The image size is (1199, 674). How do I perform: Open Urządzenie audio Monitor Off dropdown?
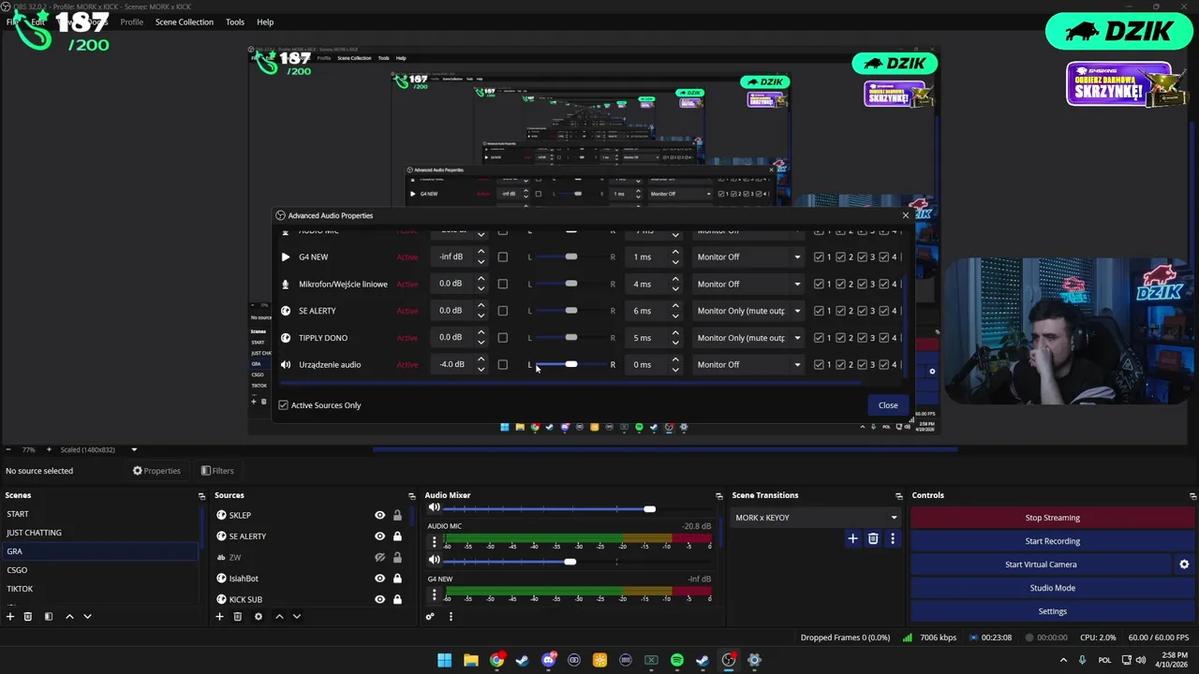[748, 365]
